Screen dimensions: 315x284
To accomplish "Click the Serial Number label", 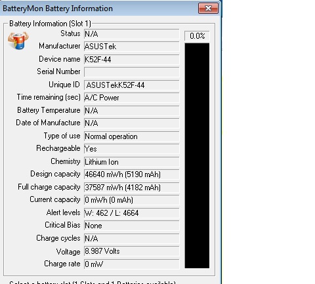I will 58,71.
